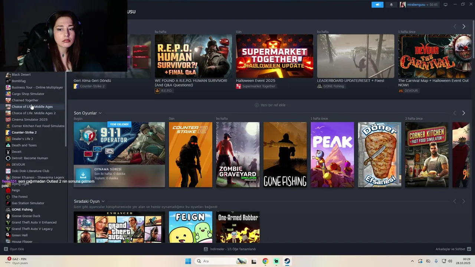Click the GONE Fishing news source link
This screenshot has height=267, width=475.
click(x=331, y=86)
